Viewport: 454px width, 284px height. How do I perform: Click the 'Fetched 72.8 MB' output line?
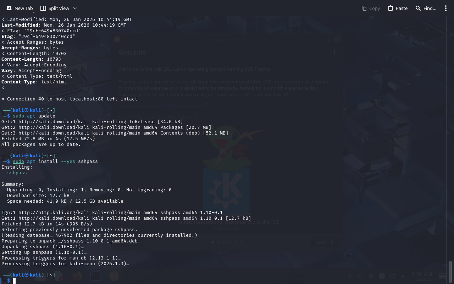[x=48, y=139]
